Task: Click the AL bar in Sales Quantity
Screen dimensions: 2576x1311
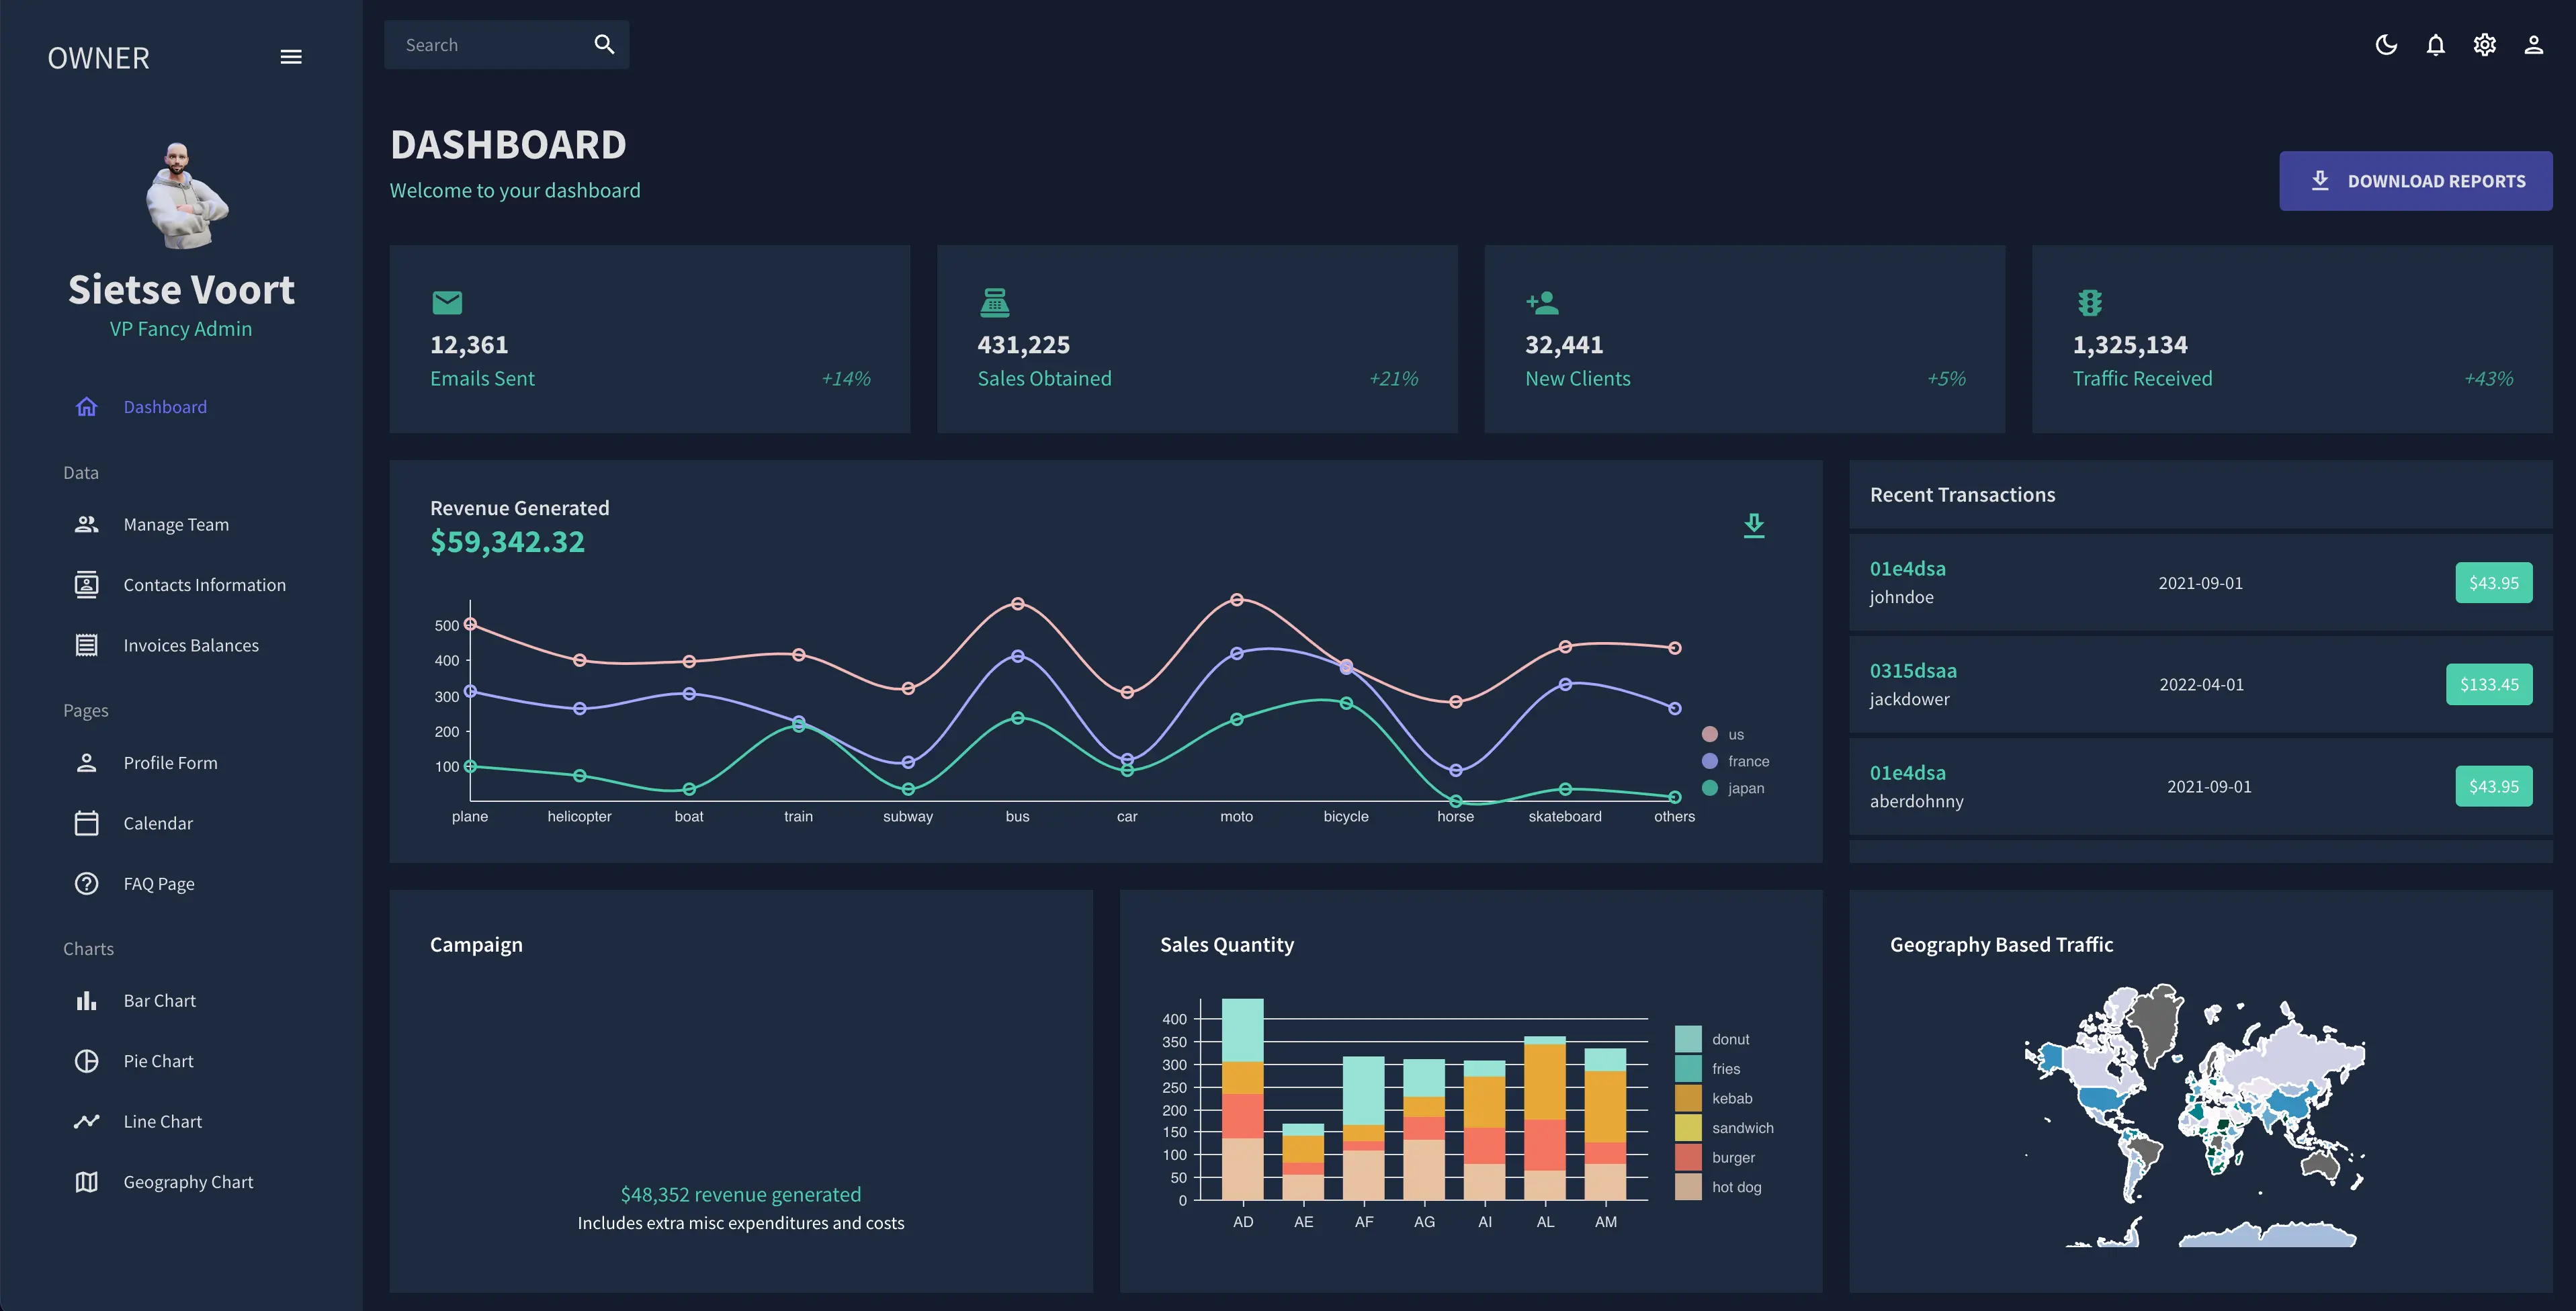Action: [1545, 1118]
